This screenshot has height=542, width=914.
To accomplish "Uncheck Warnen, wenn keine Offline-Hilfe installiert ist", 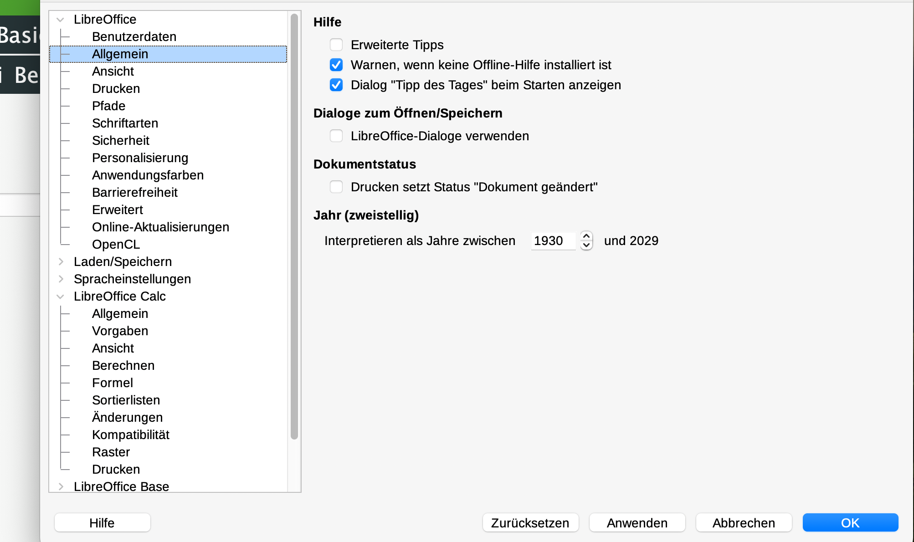I will click(336, 65).
